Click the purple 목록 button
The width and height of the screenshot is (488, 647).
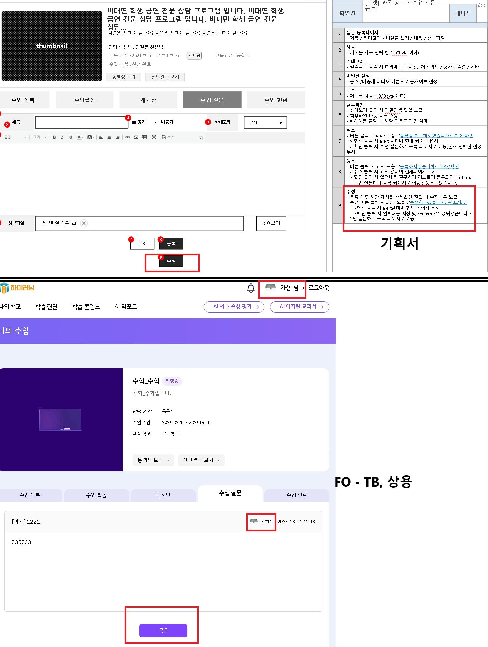[x=163, y=631]
